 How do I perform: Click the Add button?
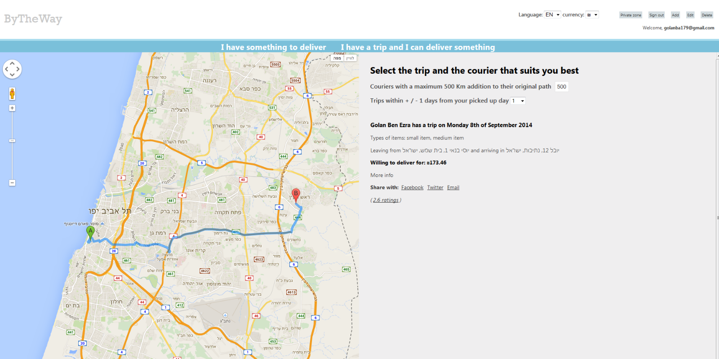coord(675,15)
